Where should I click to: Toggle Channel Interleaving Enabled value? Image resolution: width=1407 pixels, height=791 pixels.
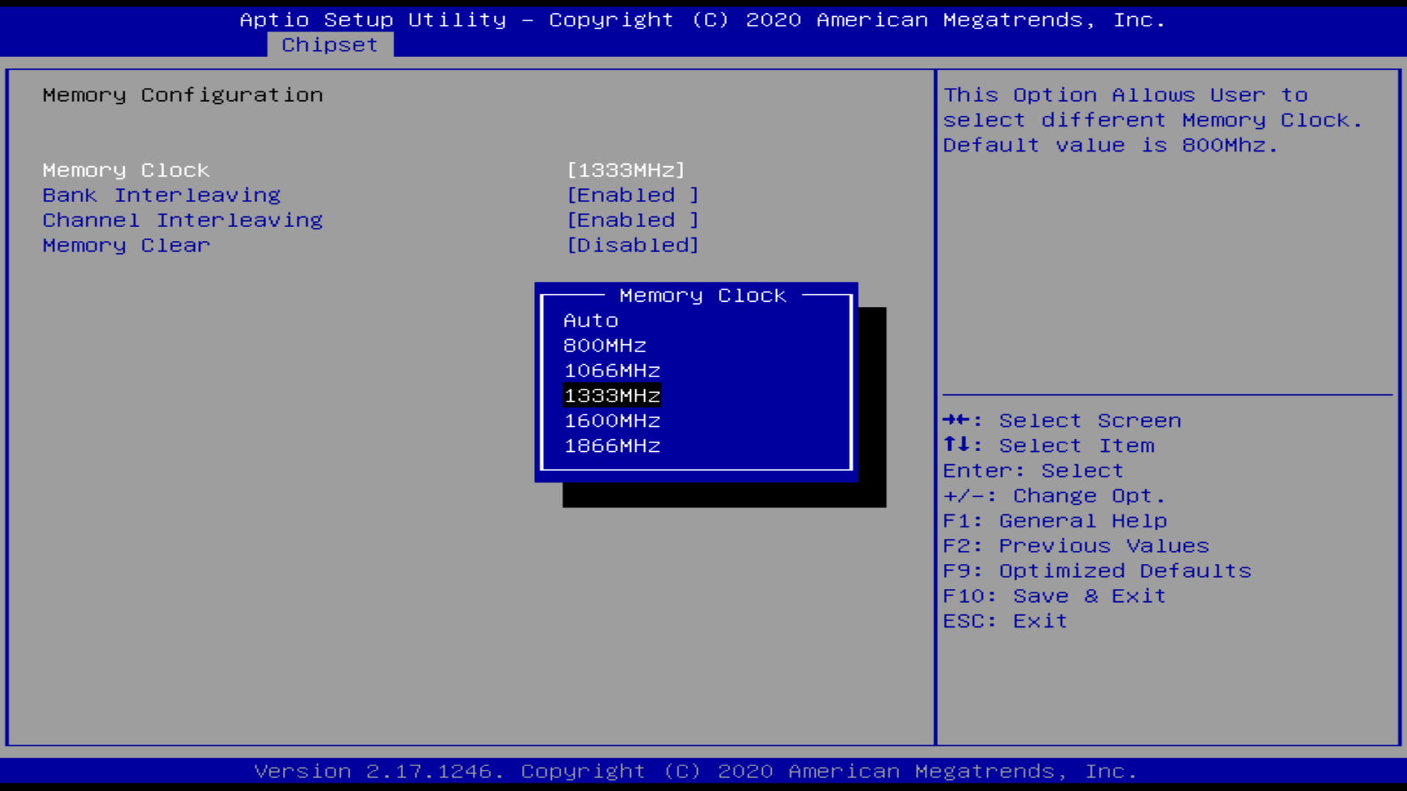[x=633, y=220]
